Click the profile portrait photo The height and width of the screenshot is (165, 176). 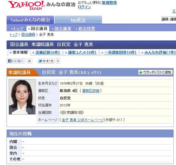tap(22, 97)
